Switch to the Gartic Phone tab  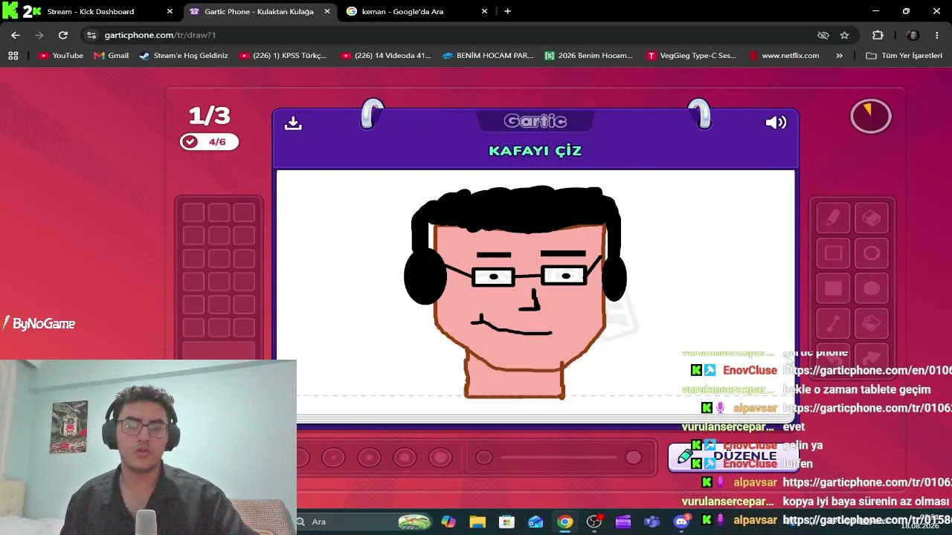click(258, 11)
